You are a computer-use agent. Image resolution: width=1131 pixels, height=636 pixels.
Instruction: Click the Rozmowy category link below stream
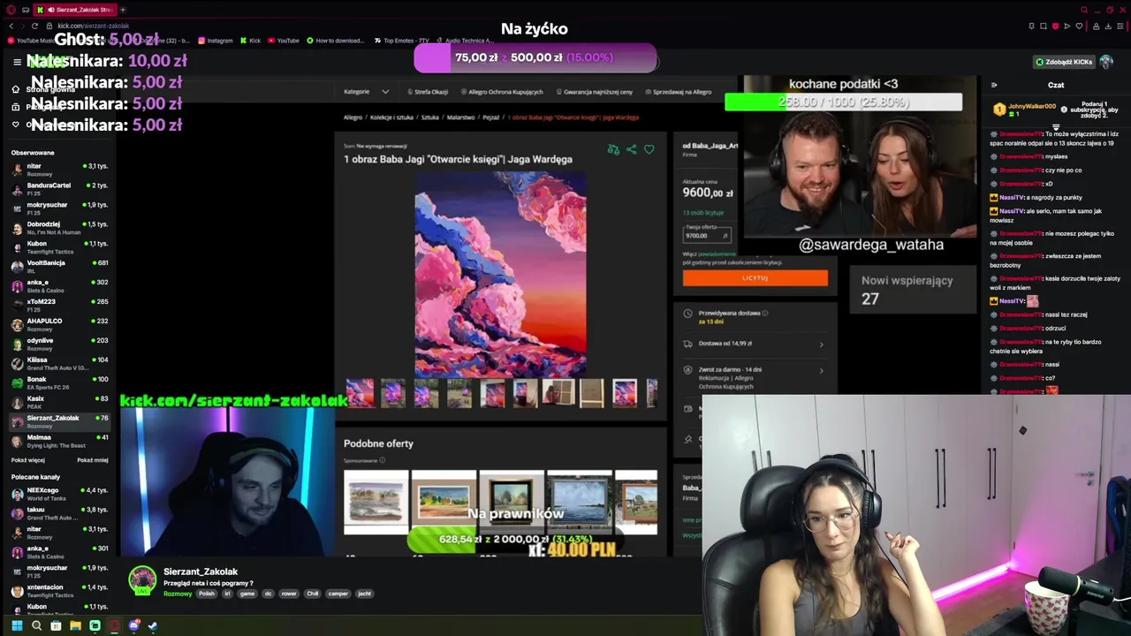178,594
